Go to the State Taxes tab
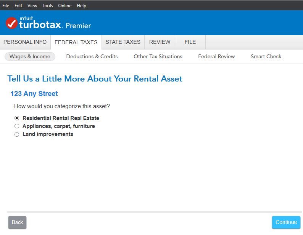303x235 pixels. point(123,42)
